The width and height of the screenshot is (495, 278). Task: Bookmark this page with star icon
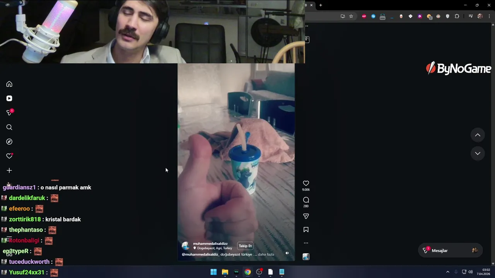pos(351,16)
